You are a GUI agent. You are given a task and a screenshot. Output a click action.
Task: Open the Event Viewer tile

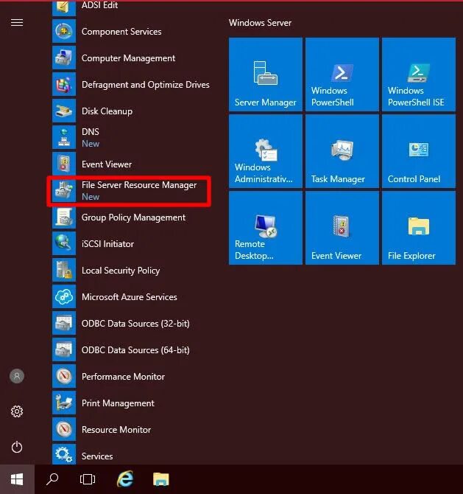342,228
